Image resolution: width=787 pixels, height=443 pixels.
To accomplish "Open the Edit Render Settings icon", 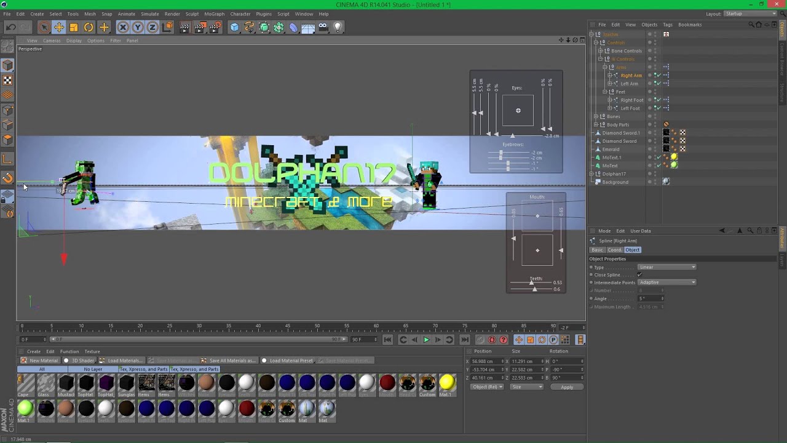I will (x=215, y=27).
